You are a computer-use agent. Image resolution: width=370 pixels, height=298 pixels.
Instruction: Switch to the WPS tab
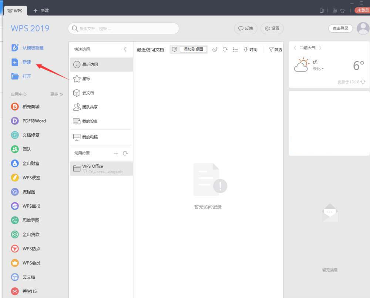coord(15,11)
